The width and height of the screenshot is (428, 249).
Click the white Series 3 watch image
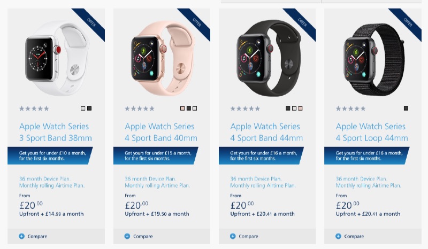click(x=56, y=58)
